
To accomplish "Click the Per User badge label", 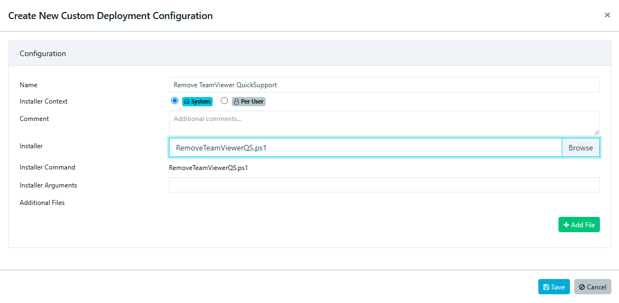I will point(249,101).
